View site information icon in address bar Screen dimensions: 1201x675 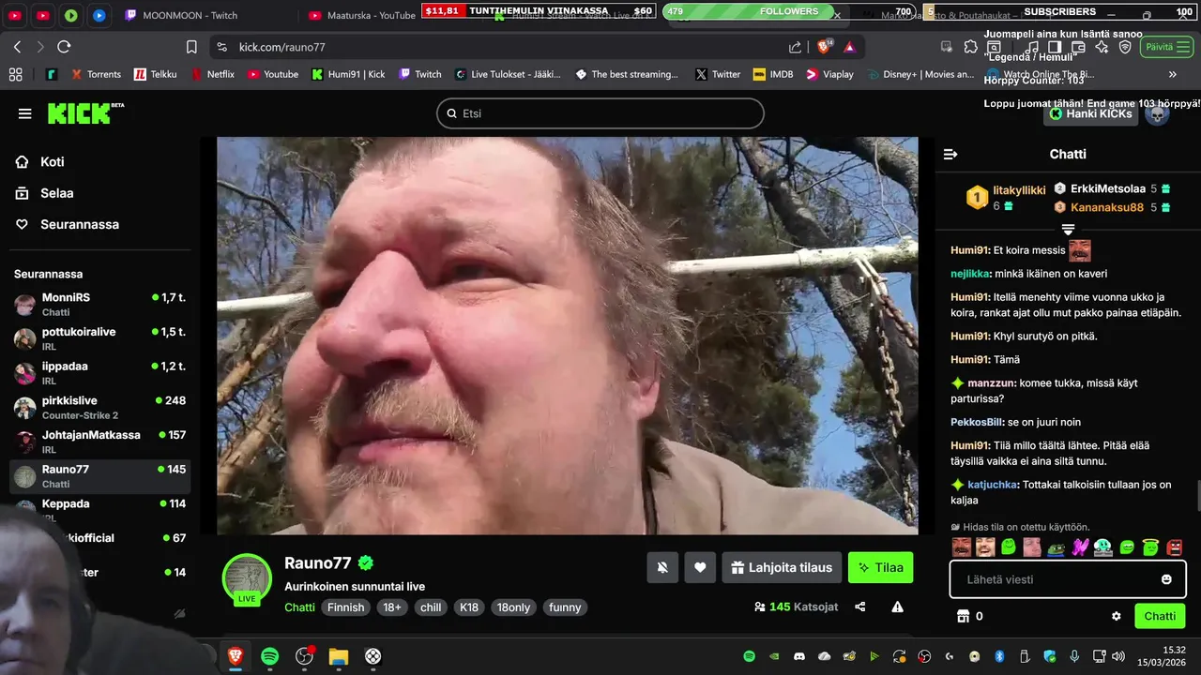pyautogui.click(x=220, y=47)
